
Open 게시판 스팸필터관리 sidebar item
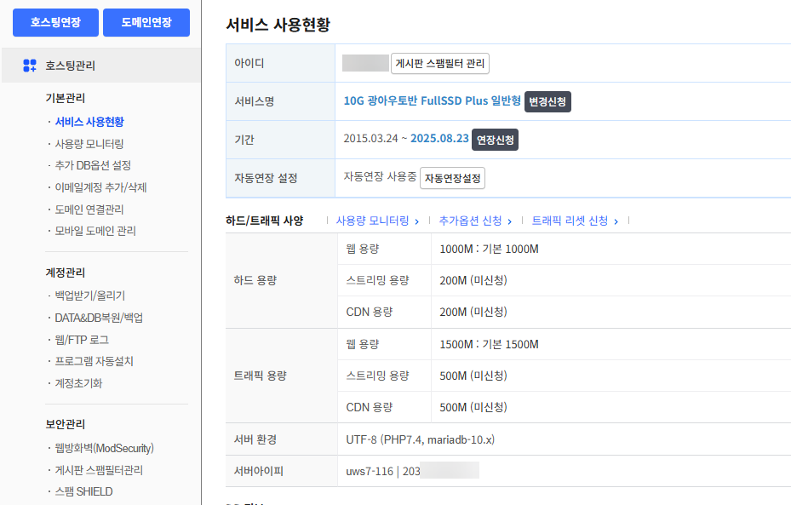[99, 470]
